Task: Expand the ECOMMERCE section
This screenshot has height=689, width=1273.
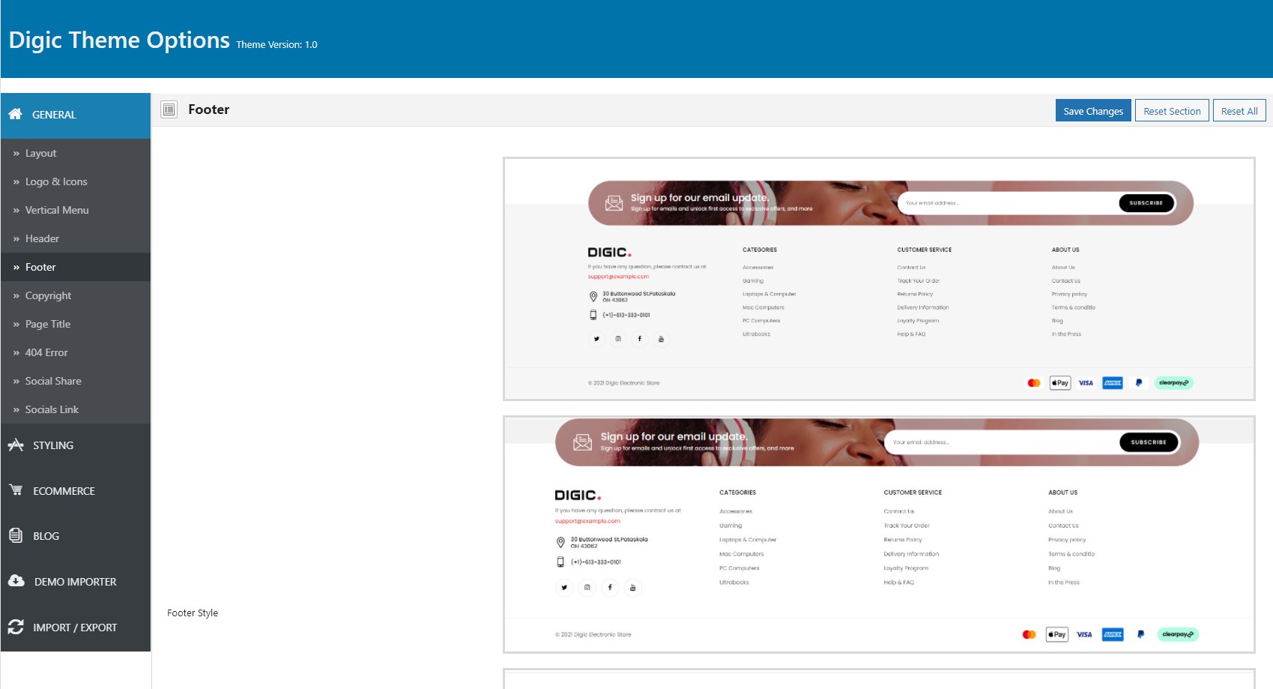Action: [76, 491]
